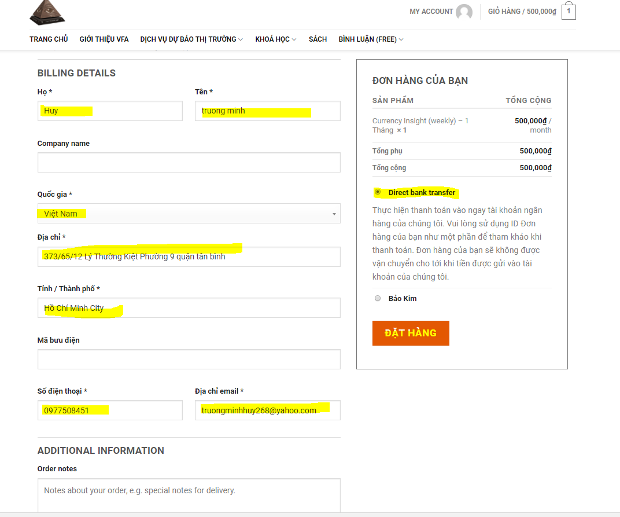Image resolution: width=620 pixels, height=517 pixels.
Task: Click the account avatar icon
Action: click(x=463, y=12)
